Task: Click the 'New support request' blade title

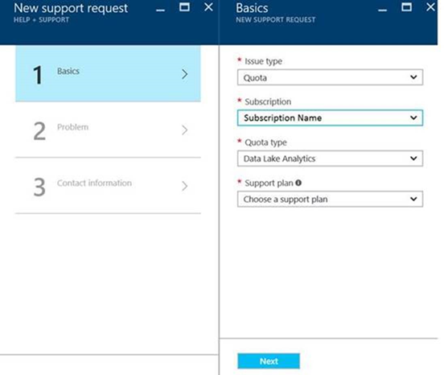Action: [x=71, y=8]
